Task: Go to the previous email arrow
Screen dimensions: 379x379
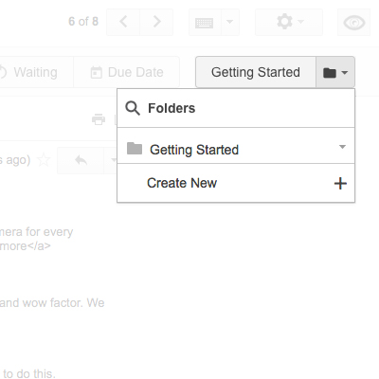Action: coord(123,22)
